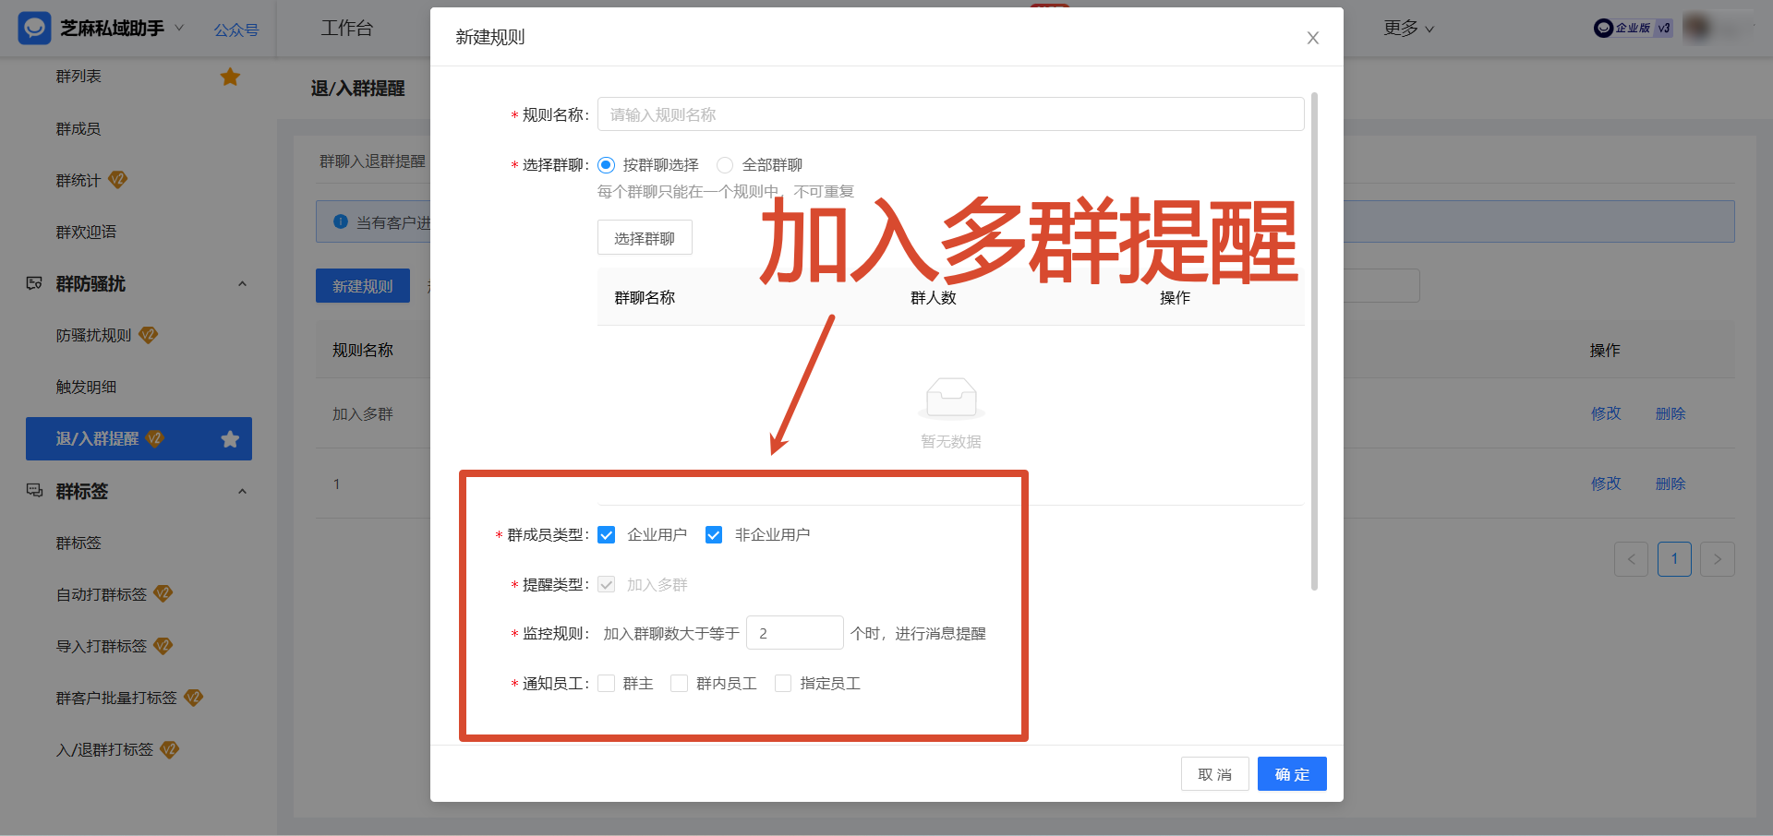Screen dimensions: 1773x836
Task: Click the 取消 button
Action: [x=1214, y=774]
